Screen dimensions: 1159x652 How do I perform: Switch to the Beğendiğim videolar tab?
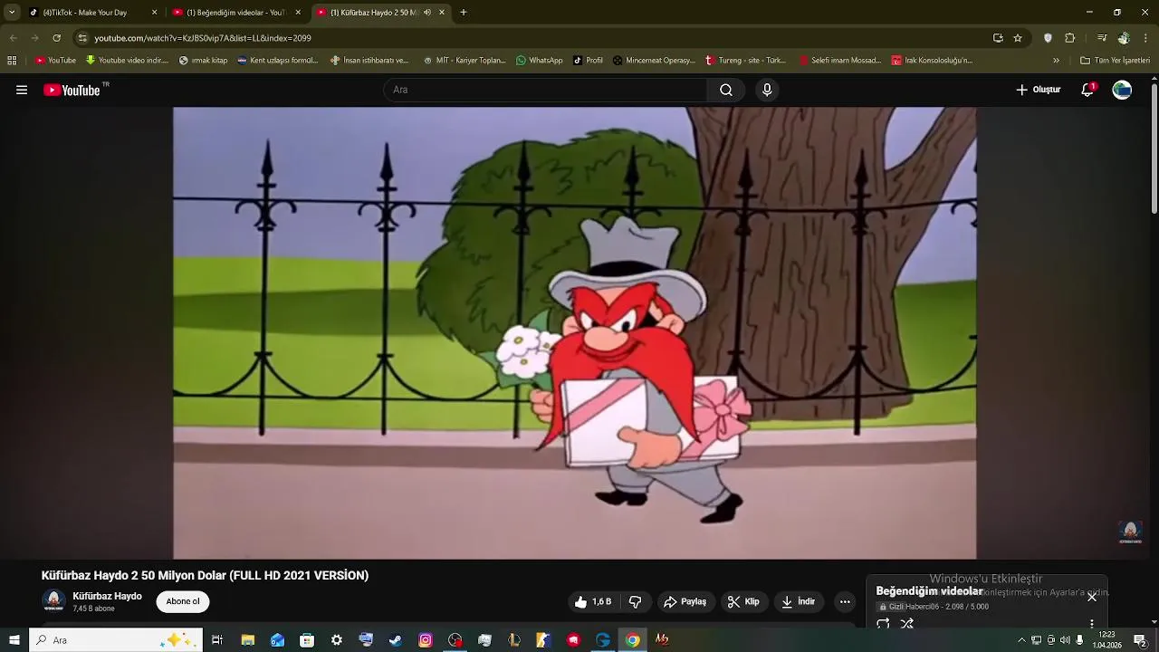[x=236, y=13]
